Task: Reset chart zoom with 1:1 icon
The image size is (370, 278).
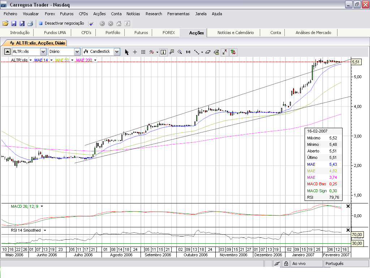Action: click(x=188, y=52)
